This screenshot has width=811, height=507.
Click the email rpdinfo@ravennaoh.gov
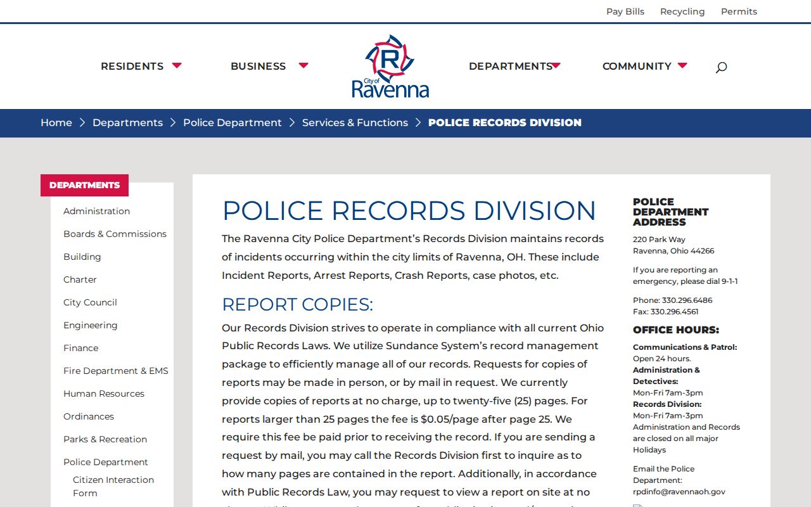(x=679, y=492)
